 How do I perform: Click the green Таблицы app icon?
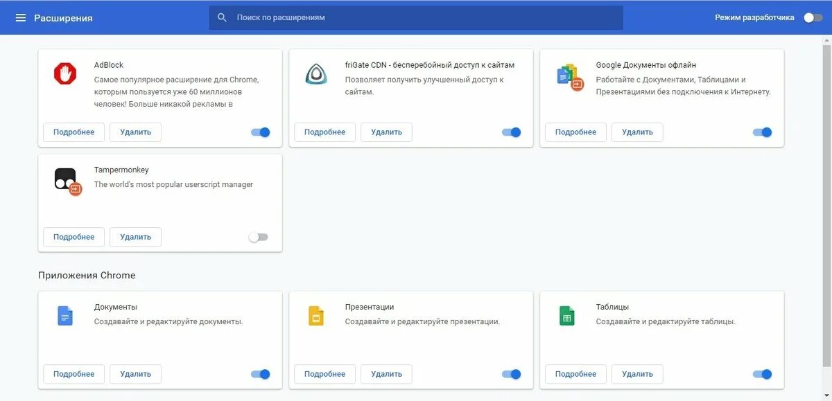point(567,316)
